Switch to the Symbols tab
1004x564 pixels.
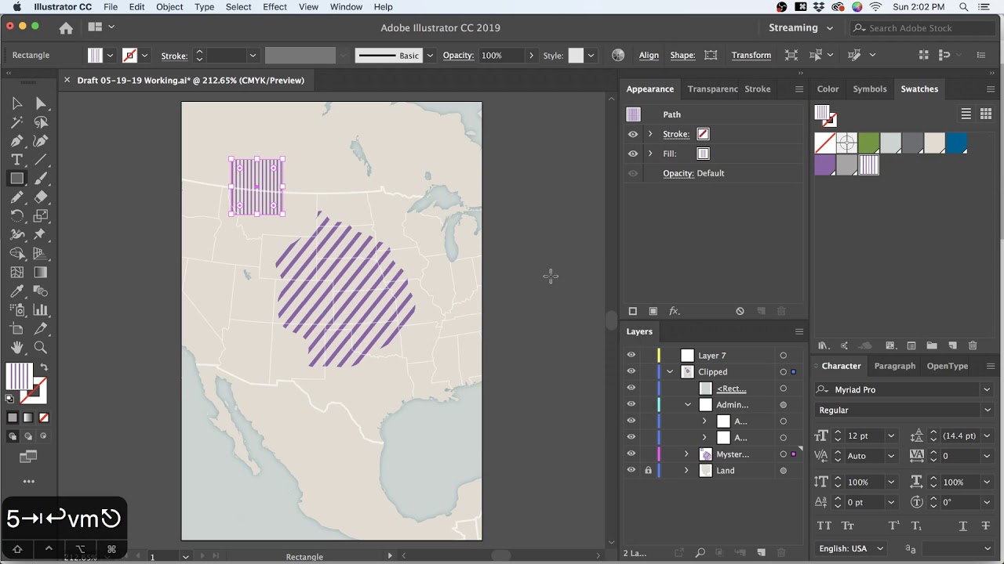click(x=869, y=89)
